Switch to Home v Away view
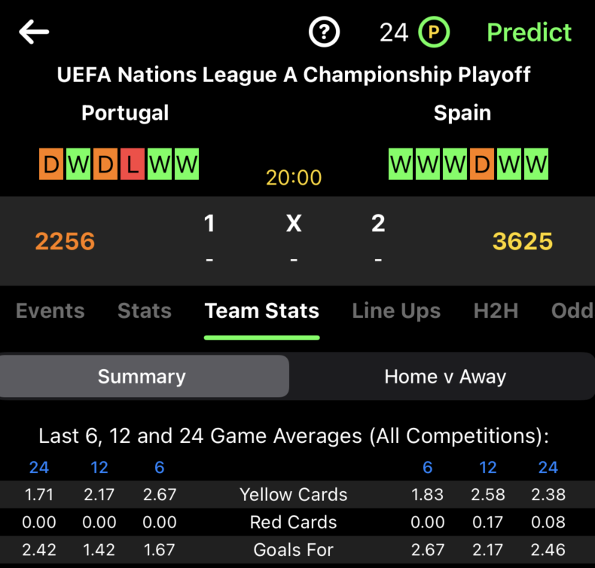595x568 pixels. [445, 377]
